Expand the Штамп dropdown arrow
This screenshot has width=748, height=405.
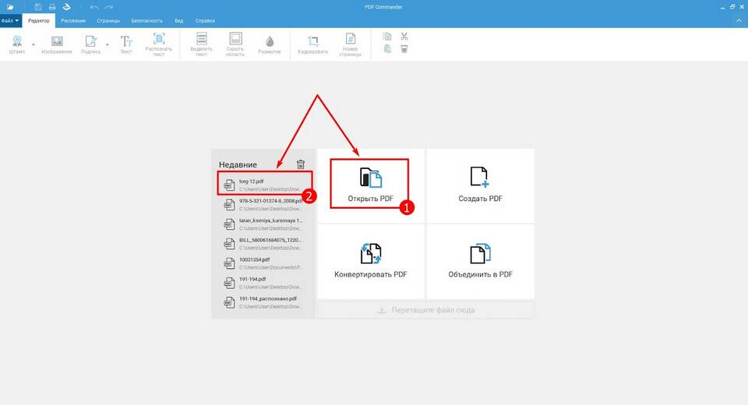34,45
